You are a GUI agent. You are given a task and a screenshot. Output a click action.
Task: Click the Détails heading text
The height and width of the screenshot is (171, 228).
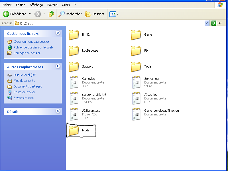13,112
